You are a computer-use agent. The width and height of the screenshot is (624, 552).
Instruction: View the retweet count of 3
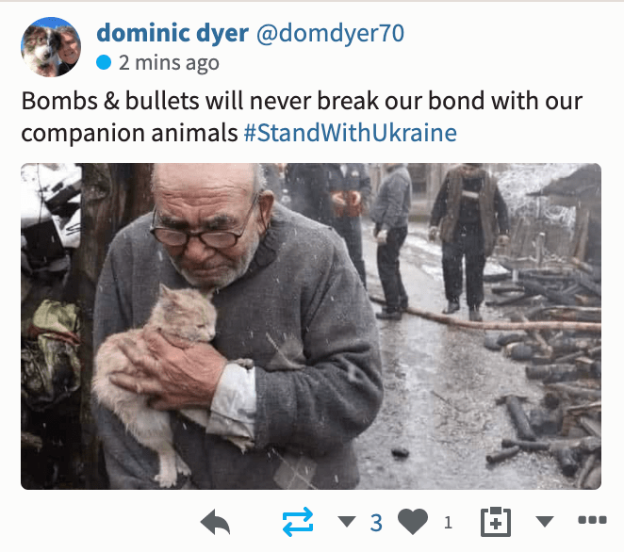pyautogui.click(x=376, y=523)
